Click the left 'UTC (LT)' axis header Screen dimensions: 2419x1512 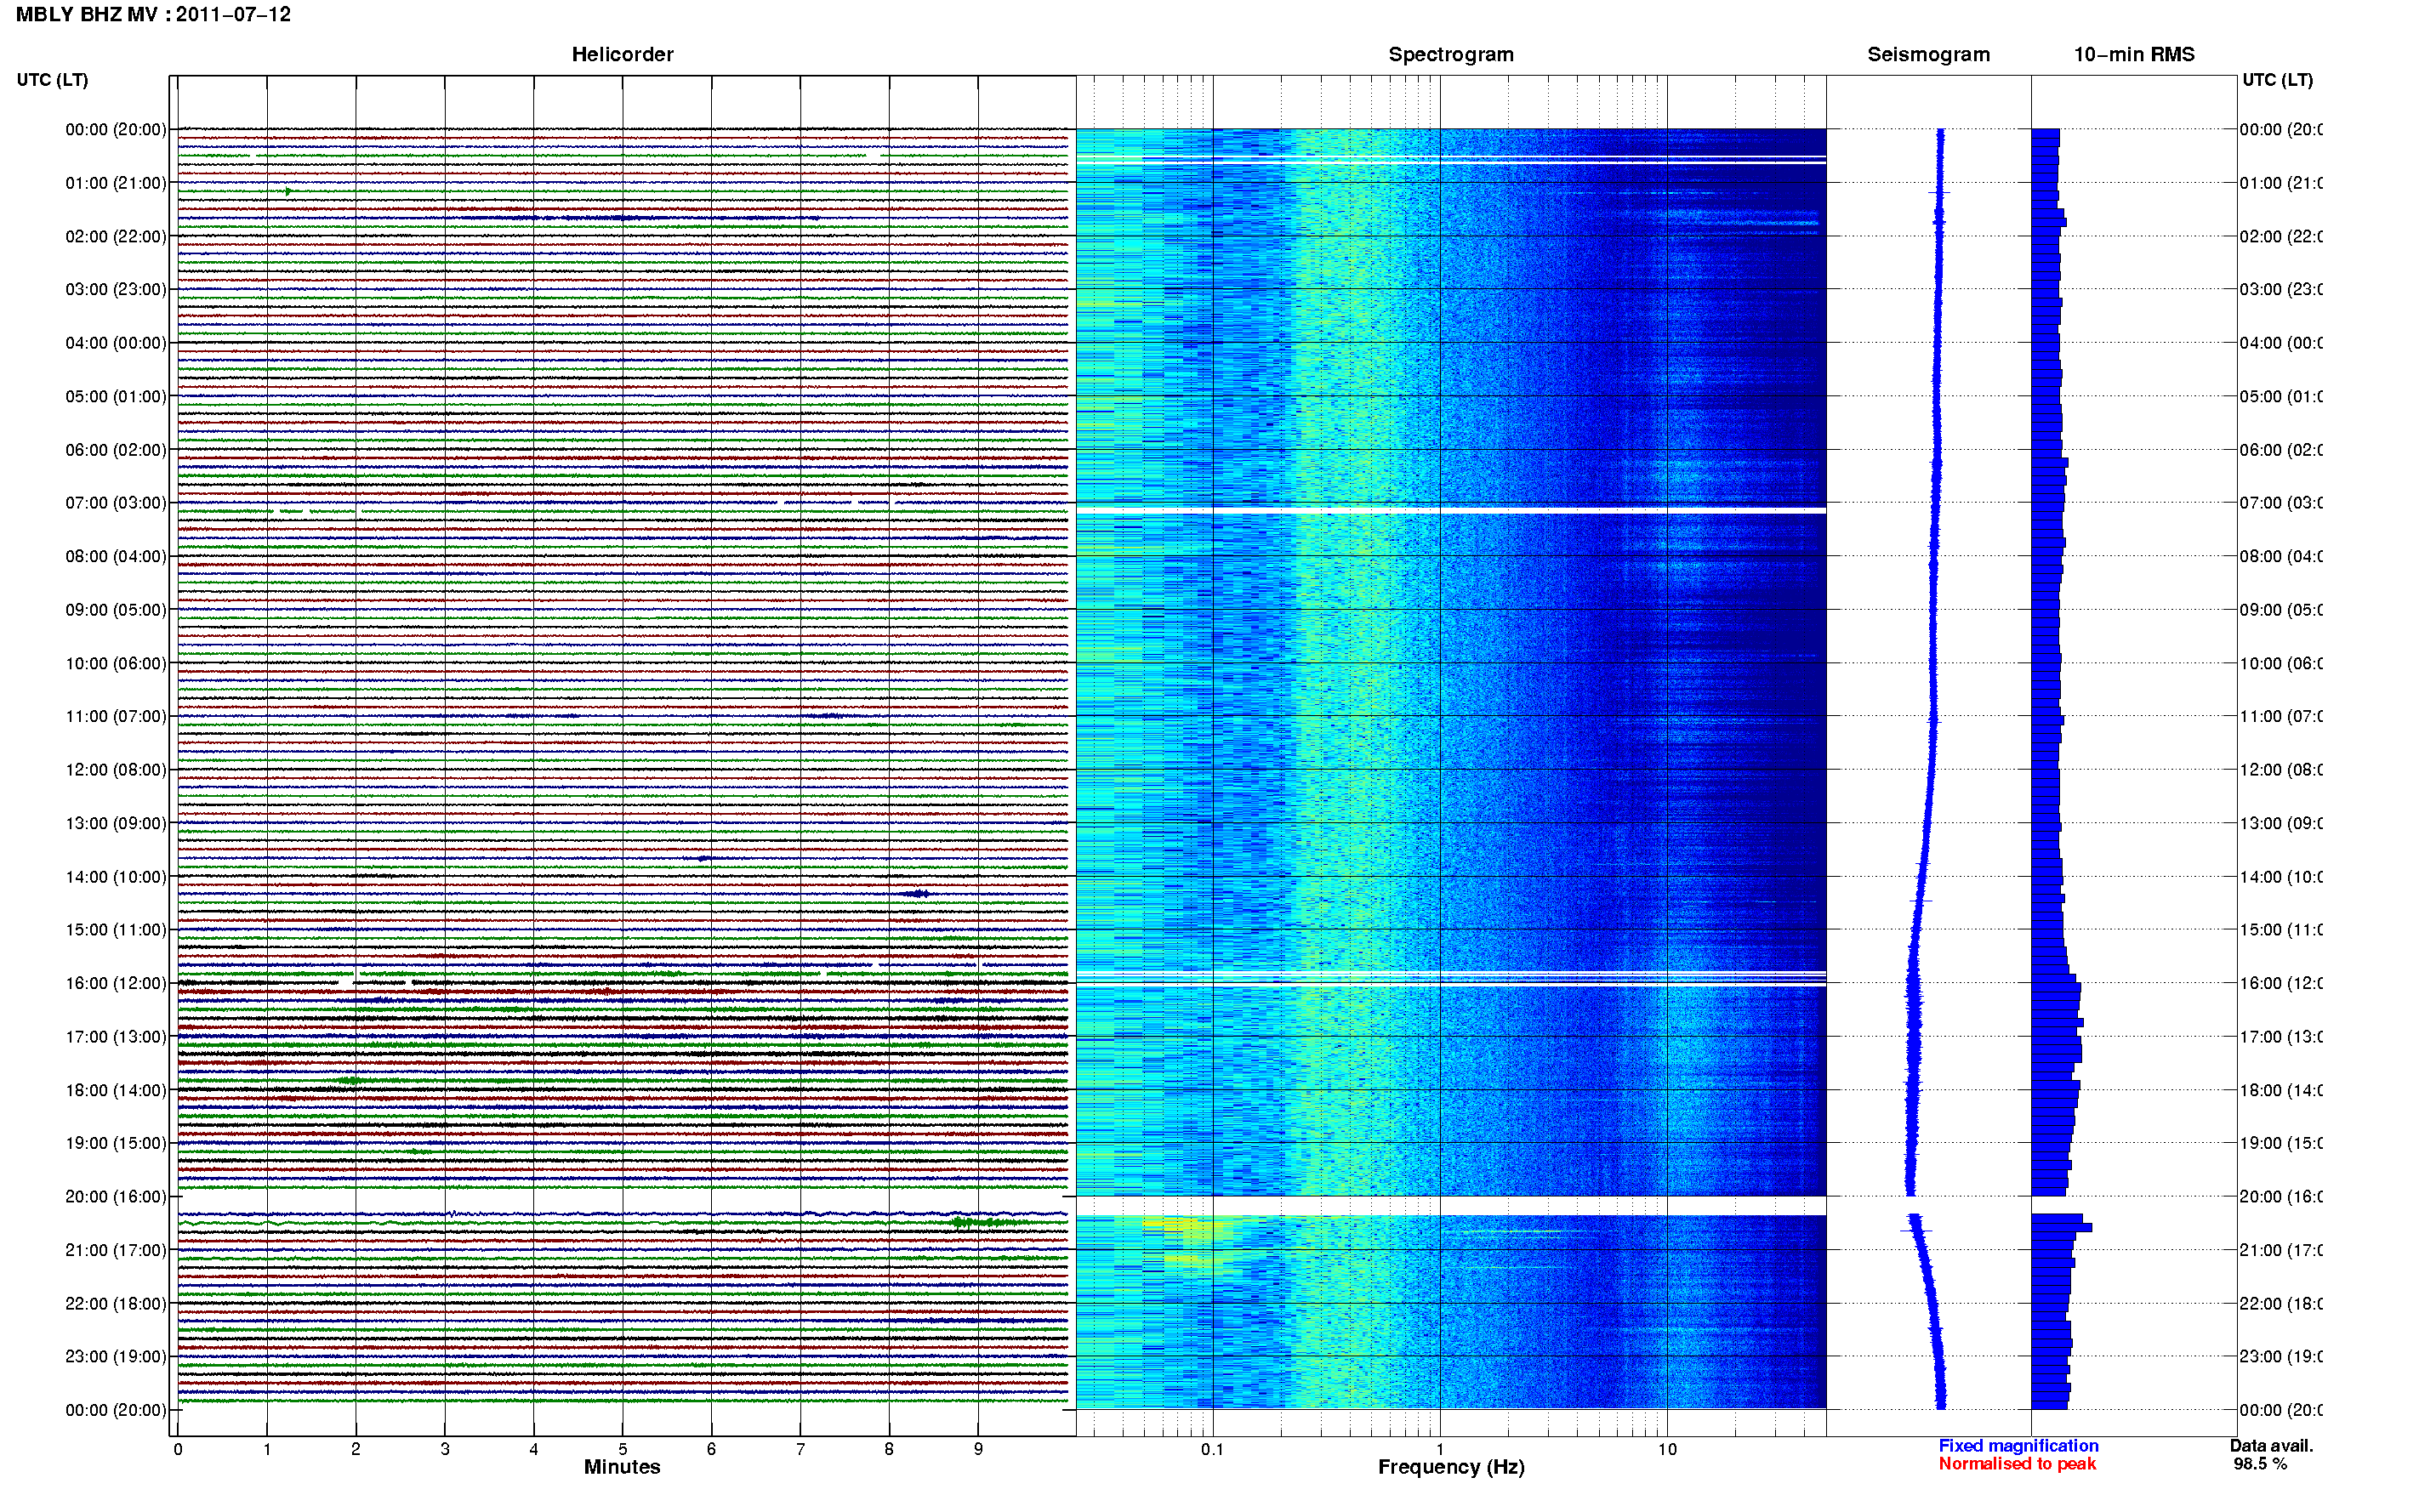click(x=52, y=80)
